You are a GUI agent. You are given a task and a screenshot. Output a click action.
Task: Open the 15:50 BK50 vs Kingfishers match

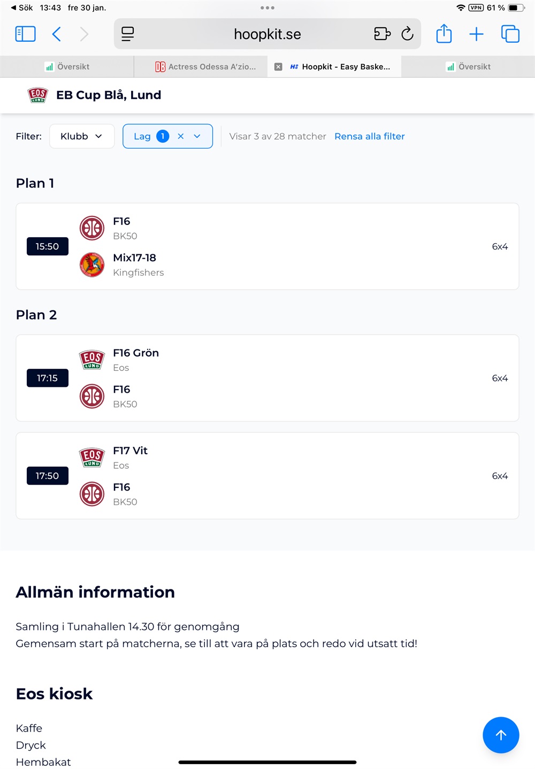point(267,246)
